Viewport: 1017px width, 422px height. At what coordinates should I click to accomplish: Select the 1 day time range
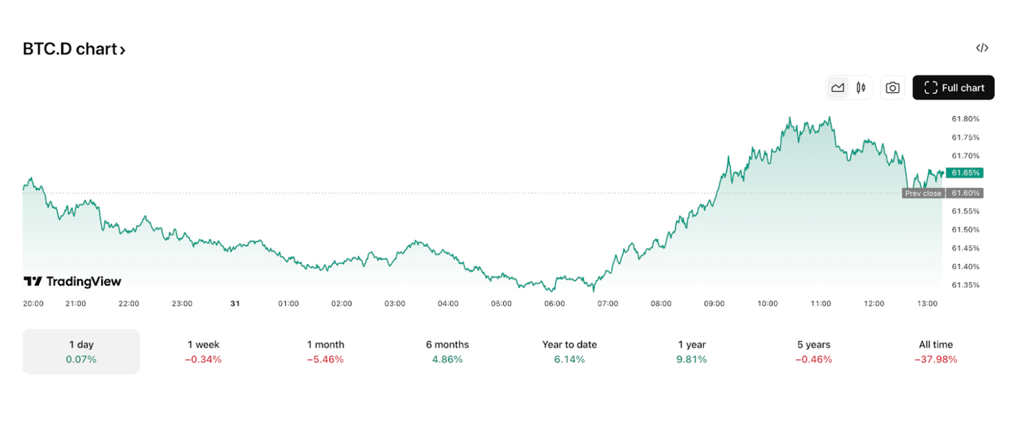pos(81,351)
